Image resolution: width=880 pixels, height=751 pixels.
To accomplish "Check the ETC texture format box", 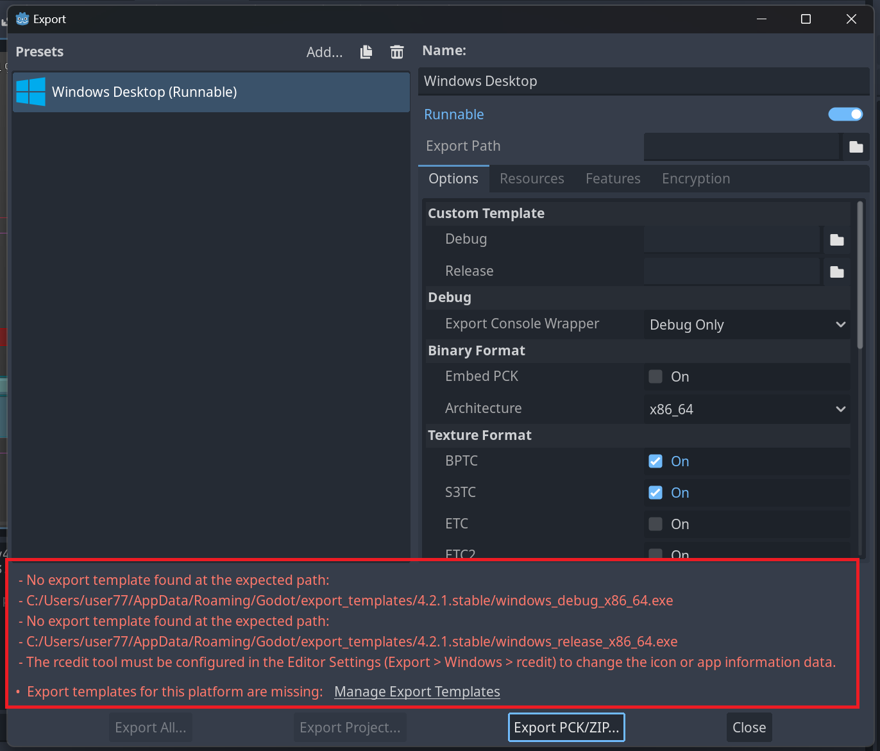I will pos(656,524).
